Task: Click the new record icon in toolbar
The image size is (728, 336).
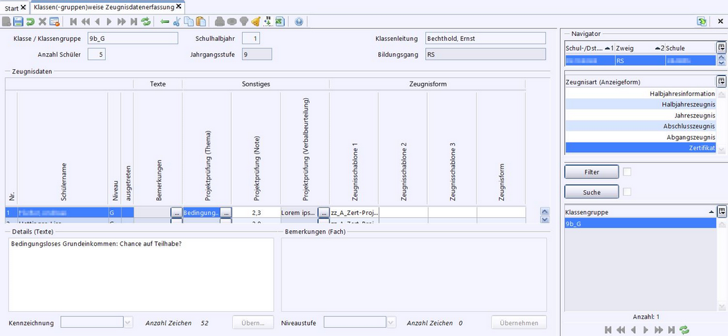Action: 6,21
